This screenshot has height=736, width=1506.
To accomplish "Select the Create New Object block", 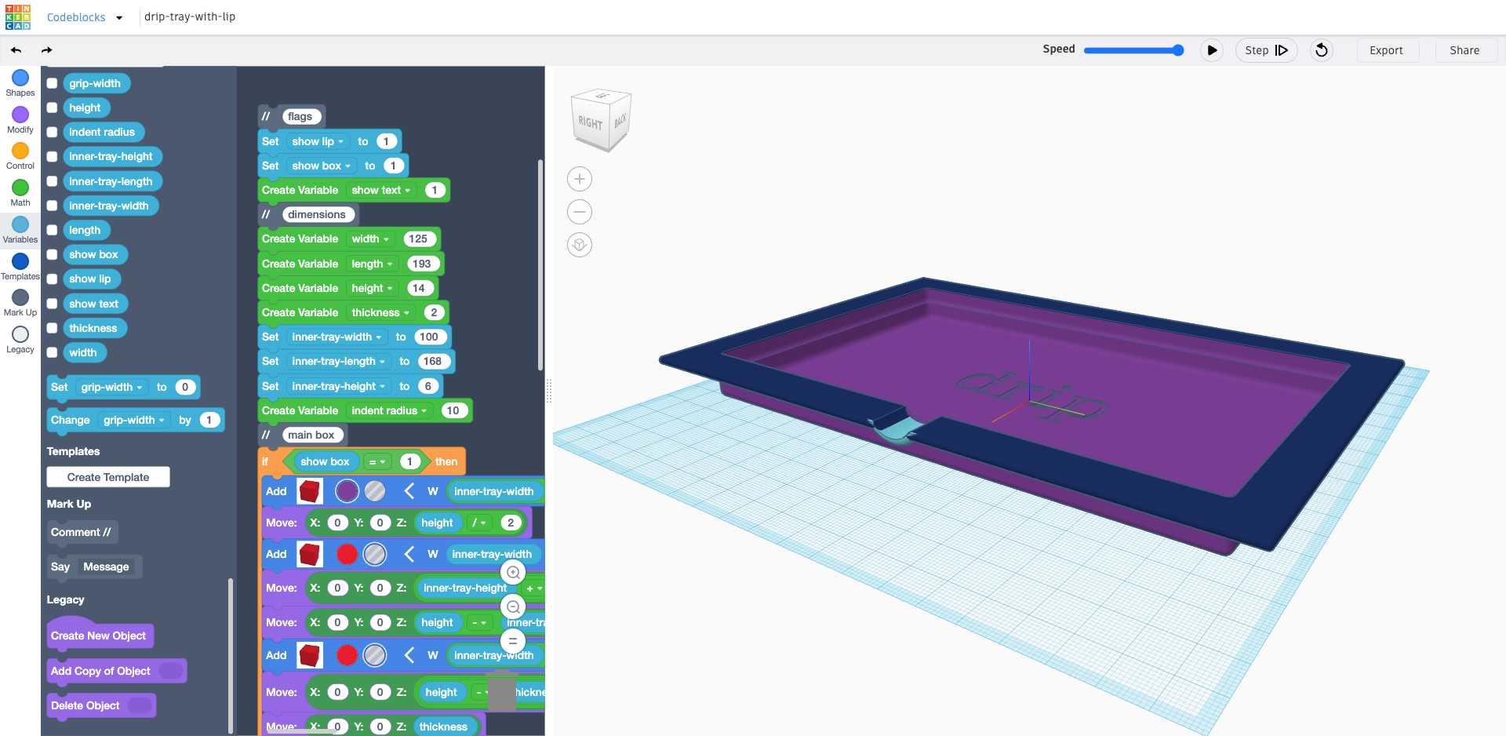I will [x=100, y=634].
